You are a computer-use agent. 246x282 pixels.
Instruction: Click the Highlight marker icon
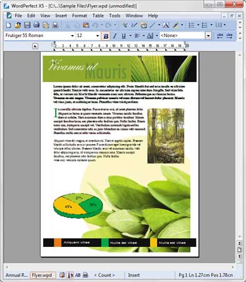[176, 25]
